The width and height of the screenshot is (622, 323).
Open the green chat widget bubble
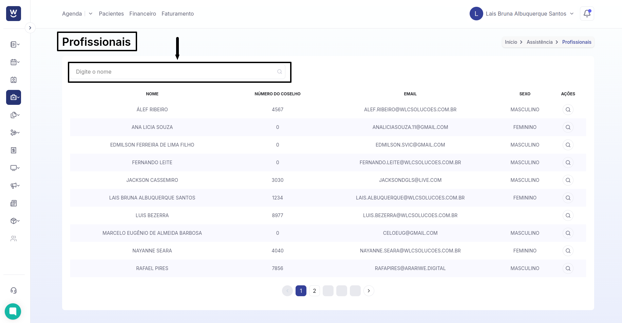click(x=13, y=311)
